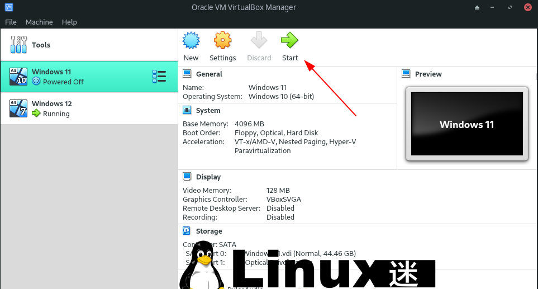
Task: Open the File menu
Action: [x=11, y=22]
